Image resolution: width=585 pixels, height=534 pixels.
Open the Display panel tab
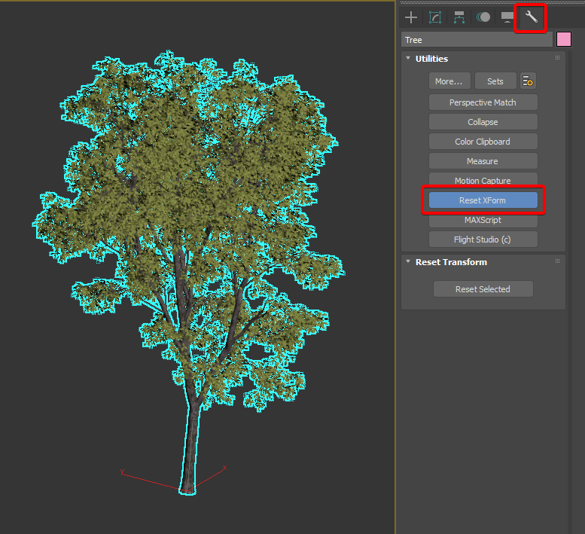point(507,17)
